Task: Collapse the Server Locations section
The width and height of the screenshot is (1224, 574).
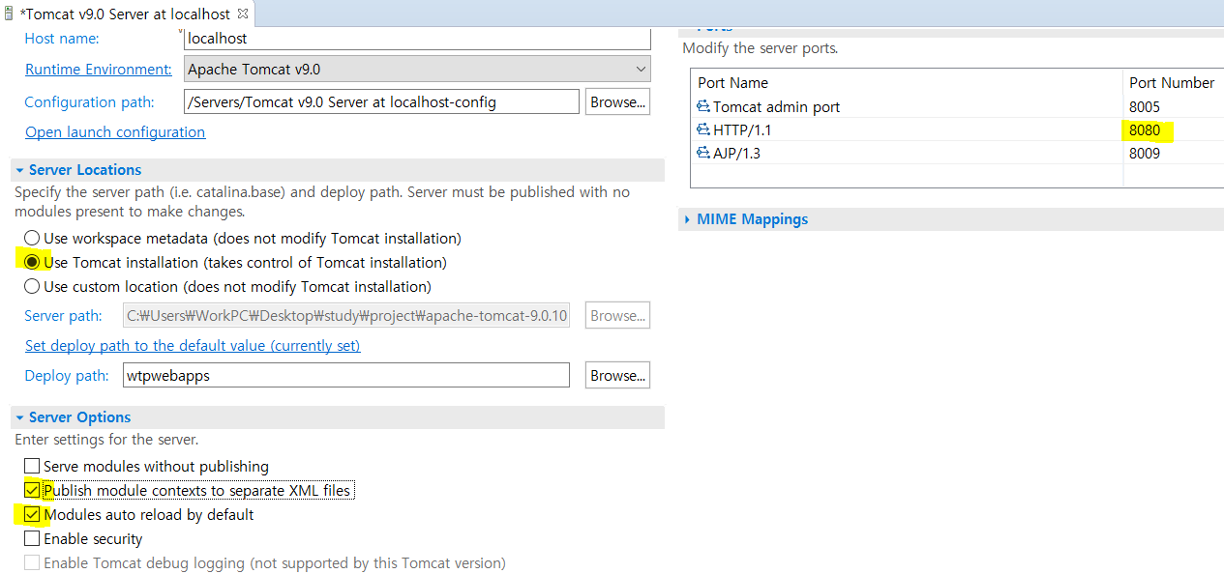Action: click(x=19, y=170)
